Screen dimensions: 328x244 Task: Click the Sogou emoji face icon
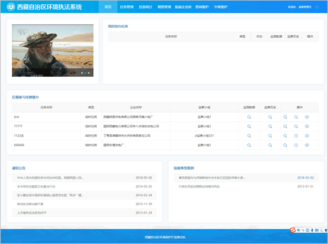point(307,230)
